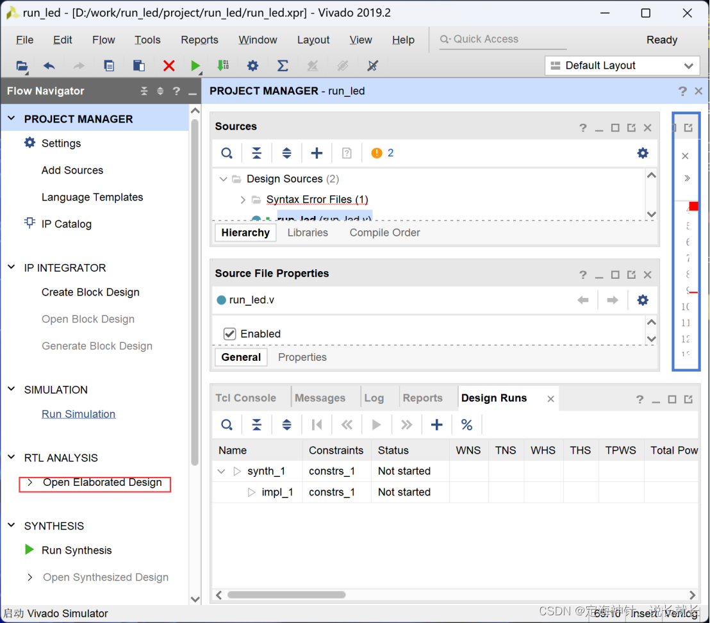Collapse the RTL ANALYSIS section

[x=12, y=457]
